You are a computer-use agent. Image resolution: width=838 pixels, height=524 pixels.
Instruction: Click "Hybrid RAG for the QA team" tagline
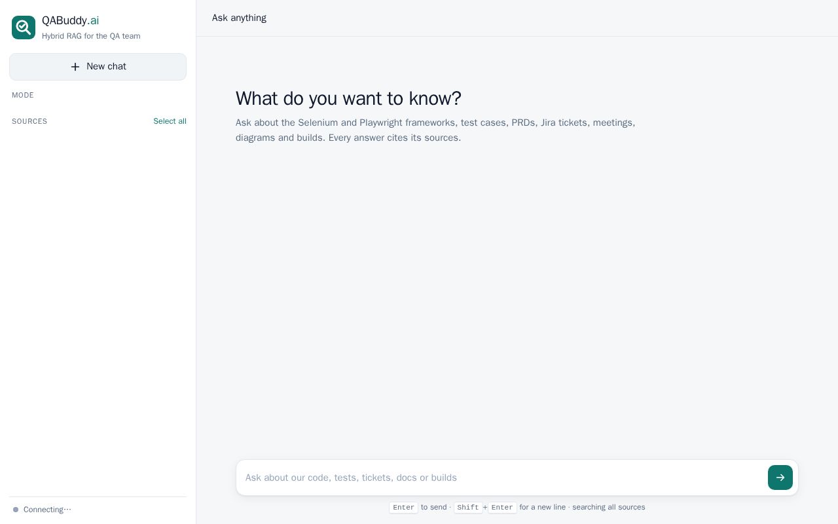(91, 36)
